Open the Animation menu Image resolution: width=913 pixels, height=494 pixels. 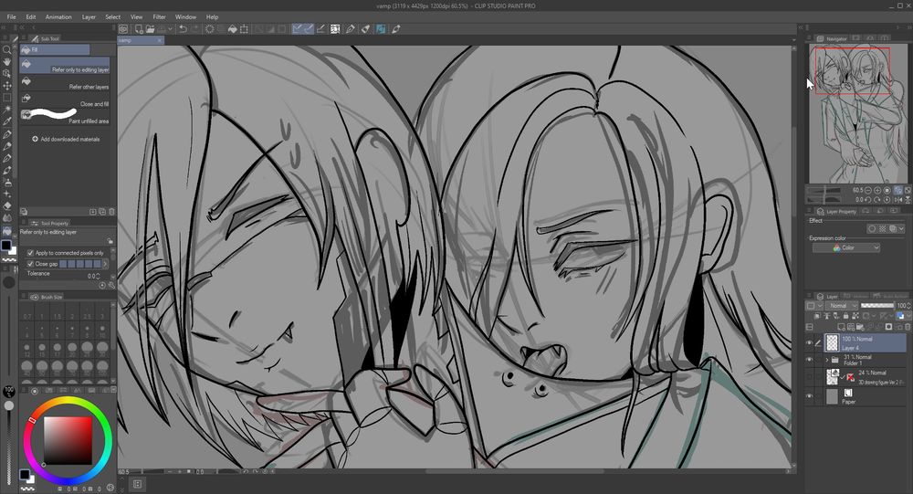tap(58, 17)
